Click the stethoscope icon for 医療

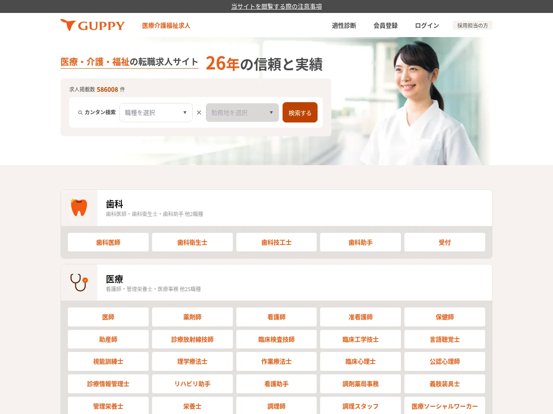[79, 282]
